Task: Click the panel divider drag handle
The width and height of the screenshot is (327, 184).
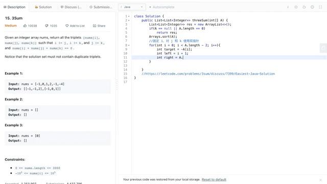Action: coord(117,84)
